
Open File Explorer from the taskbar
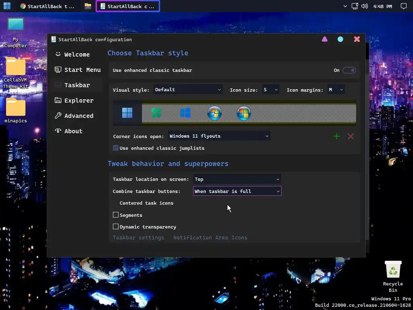pyautogui.click(x=88, y=6)
